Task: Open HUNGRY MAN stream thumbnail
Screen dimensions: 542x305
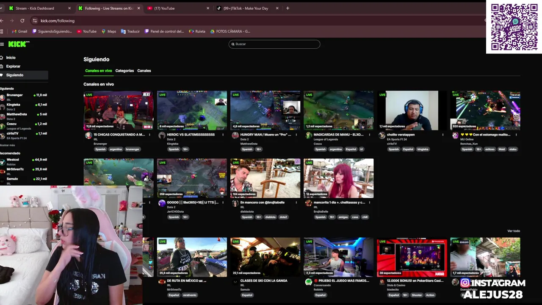Action: [265, 110]
